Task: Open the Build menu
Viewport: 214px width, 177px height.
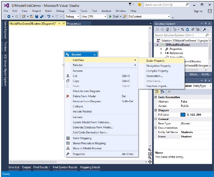Action: tap(48, 11)
